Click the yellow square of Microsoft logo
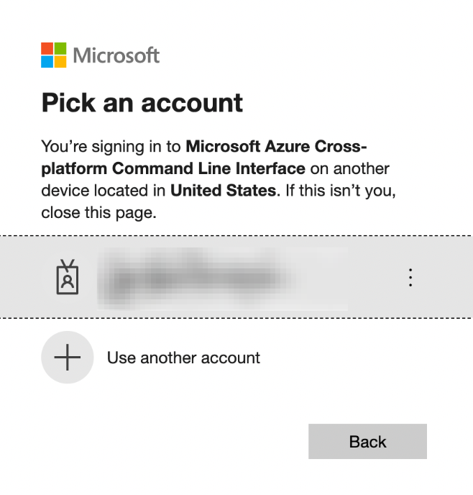This screenshot has height=495, width=473. [x=60, y=62]
